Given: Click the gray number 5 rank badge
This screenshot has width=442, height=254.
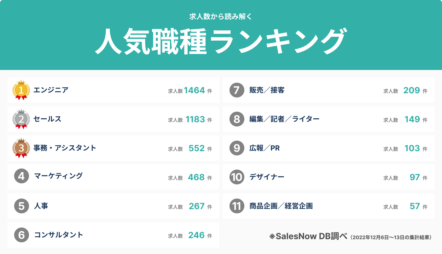Looking at the screenshot, I should (x=22, y=206).
